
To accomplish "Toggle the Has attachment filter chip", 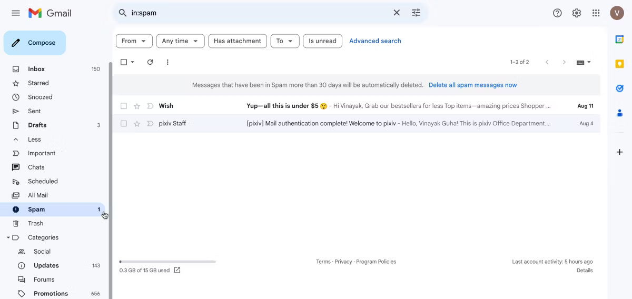I will coord(238,41).
